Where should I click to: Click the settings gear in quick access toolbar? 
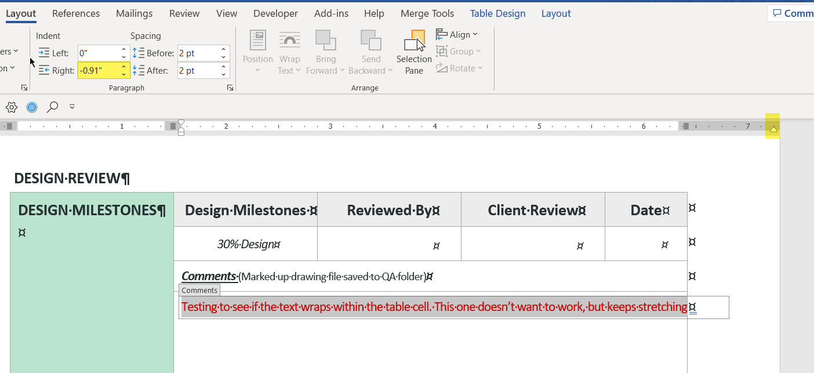12,107
